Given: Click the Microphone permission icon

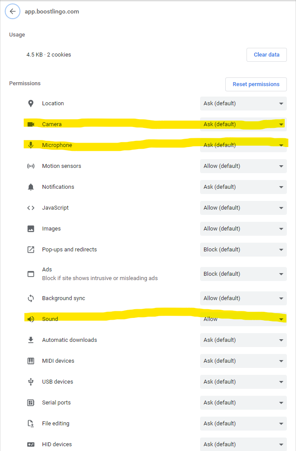Looking at the screenshot, I should (x=30, y=145).
